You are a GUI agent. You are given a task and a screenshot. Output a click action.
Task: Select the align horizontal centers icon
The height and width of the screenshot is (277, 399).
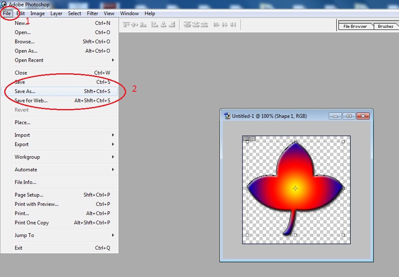coord(163,24)
